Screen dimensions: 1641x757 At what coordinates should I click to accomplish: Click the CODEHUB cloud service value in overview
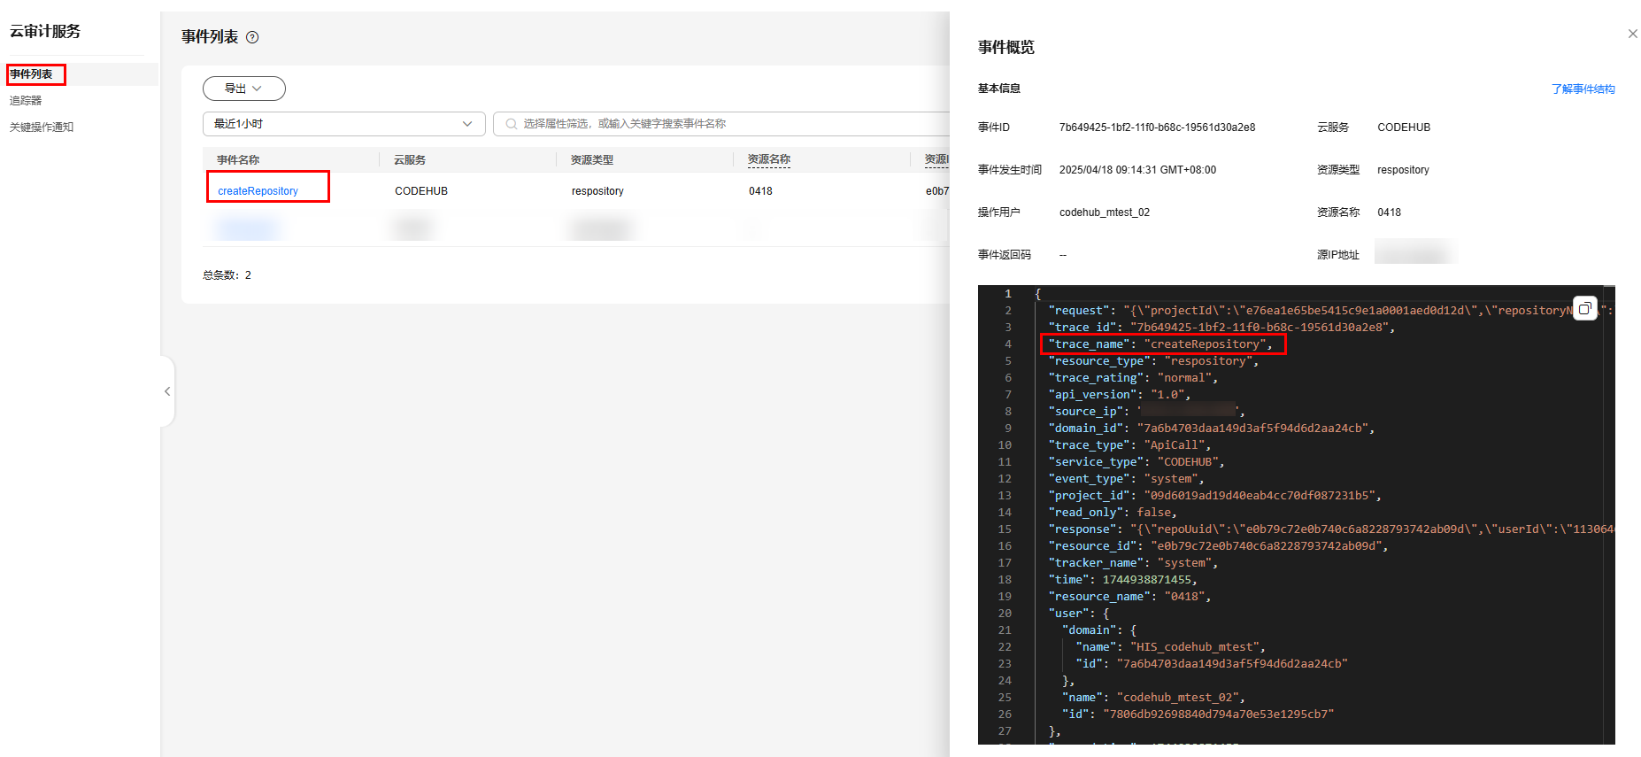(1404, 127)
